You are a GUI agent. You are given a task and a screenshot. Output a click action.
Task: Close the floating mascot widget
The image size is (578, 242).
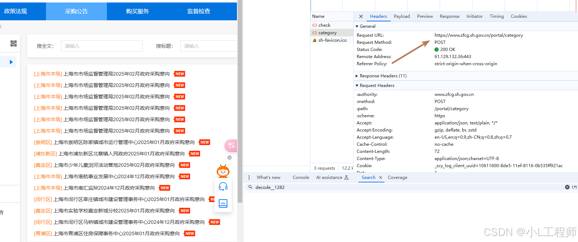[x=229, y=158]
